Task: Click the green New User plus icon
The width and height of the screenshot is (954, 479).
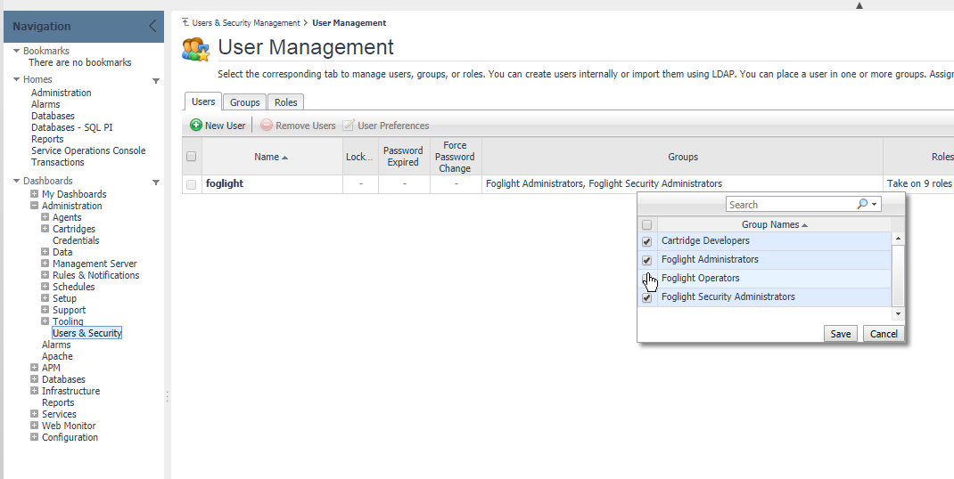Action: click(196, 126)
